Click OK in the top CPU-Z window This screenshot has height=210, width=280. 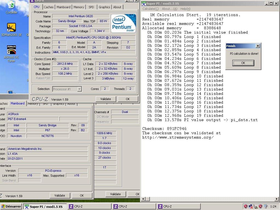[x=128, y=99]
